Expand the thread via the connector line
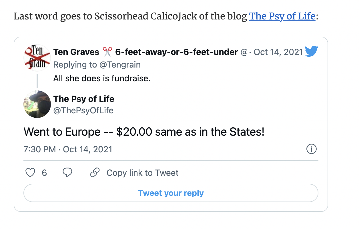Image resolution: width=359 pixels, height=229 pixels. (37, 80)
